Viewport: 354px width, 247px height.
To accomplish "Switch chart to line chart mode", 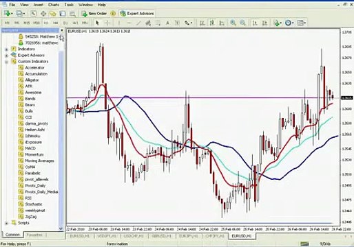I will tap(222, 23).
